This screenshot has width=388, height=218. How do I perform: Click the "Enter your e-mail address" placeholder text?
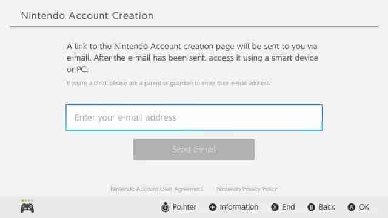(x=125, y=117)
